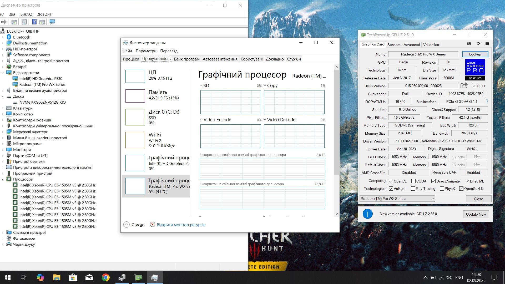
Task: Toggle the CUDA checkbox
Action: (413, 181)
